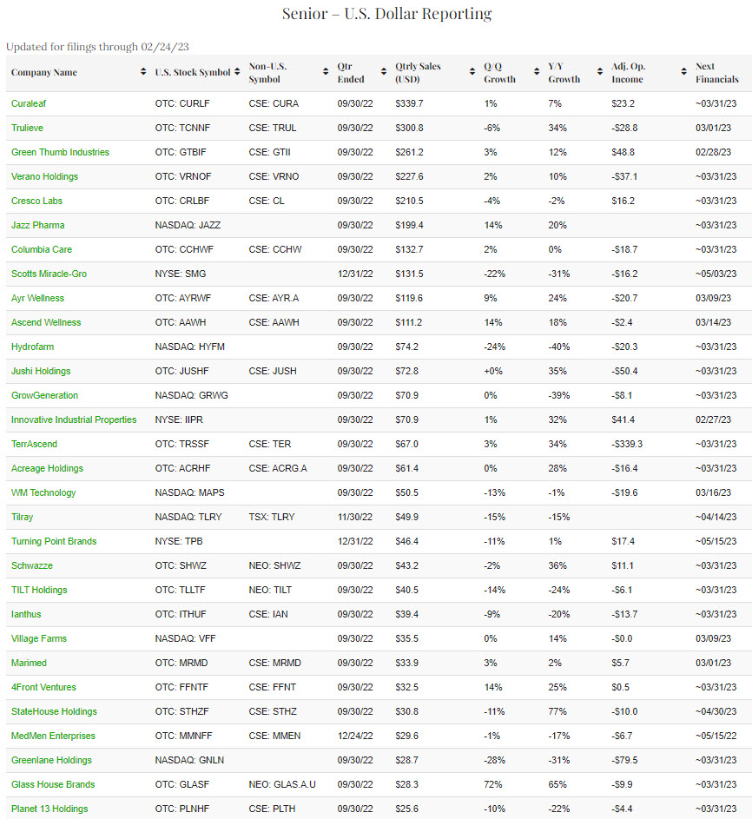Image resolution: width=752 pixels, height=819 pixels.
Task: Click sort arrows next to U.S. Stock Symbol
Action: pyautogui.click(x=237, y=73)
